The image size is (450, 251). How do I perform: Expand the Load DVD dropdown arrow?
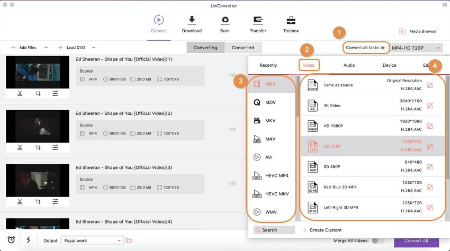pos(94,48)
